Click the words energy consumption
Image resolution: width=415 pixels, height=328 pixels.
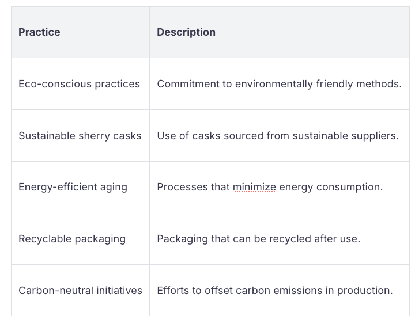point(329,187)
